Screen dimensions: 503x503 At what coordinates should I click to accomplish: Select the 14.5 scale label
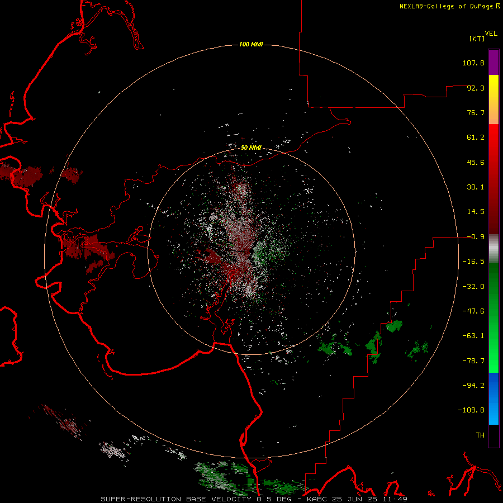tap(476, 212)
